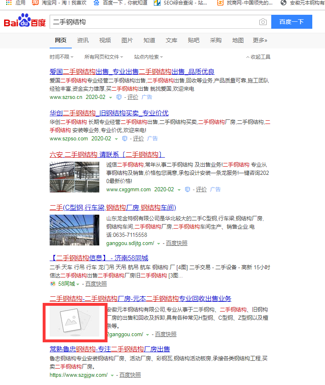Click the 广告 label beside cxggmm.com
This screenshot has width=325, height=385.
click(215, 190)
